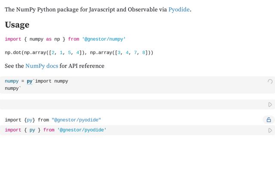The width and height of the screenshot is (275, 172).
Task: Click the rendered import {py} output line
Action: point(53,120)
